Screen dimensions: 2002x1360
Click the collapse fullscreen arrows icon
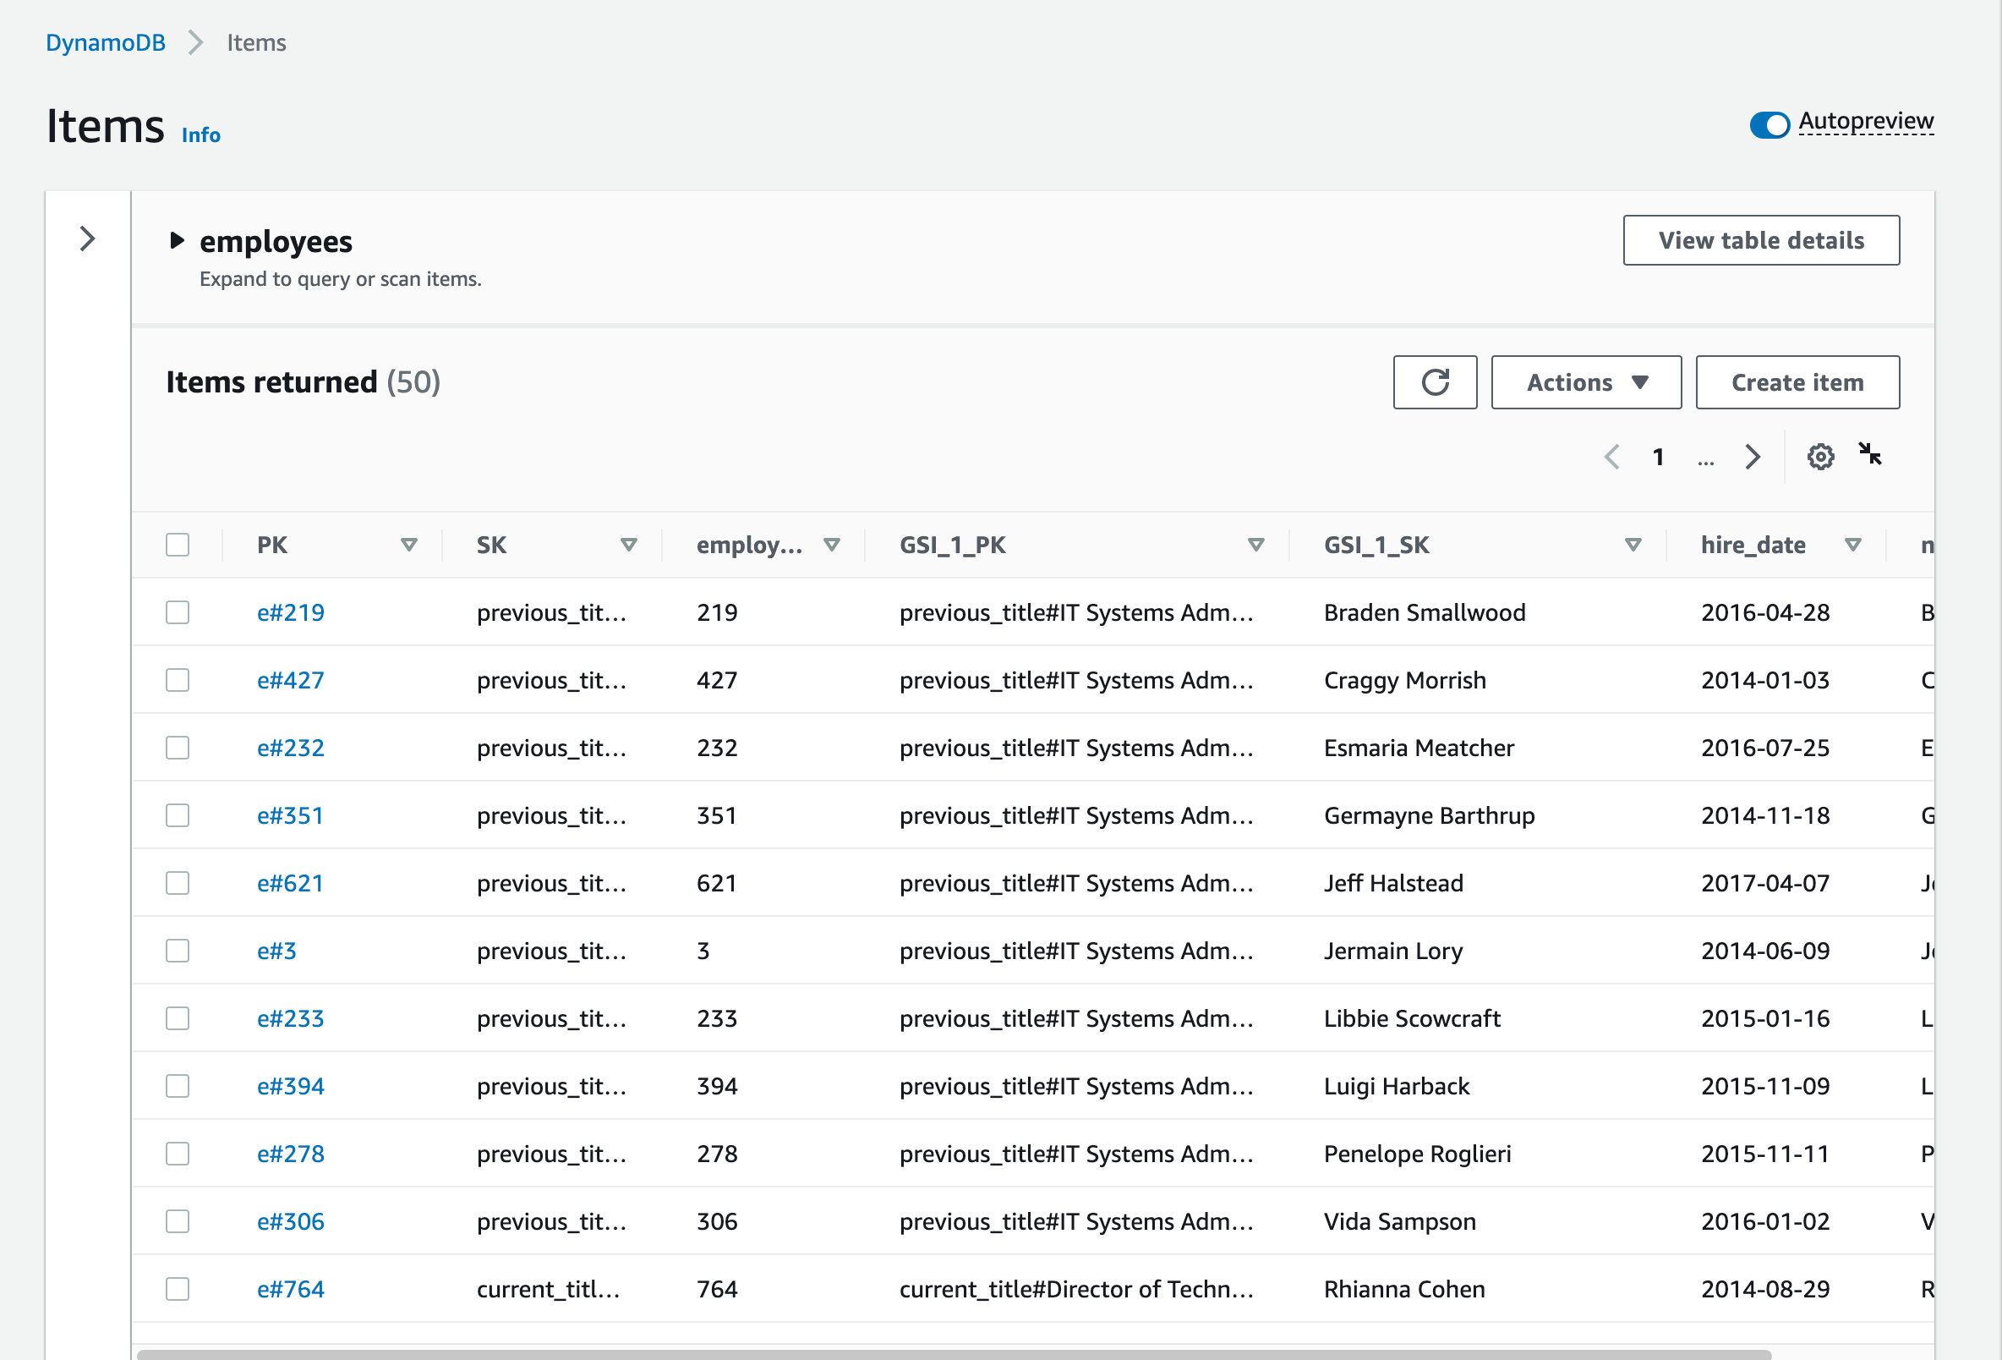point(1869,454)
